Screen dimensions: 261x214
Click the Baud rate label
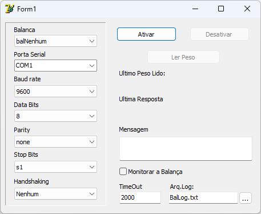27,79
